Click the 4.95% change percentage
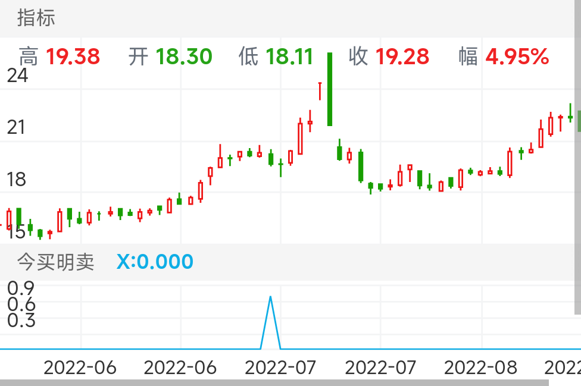 coord(517,57)
